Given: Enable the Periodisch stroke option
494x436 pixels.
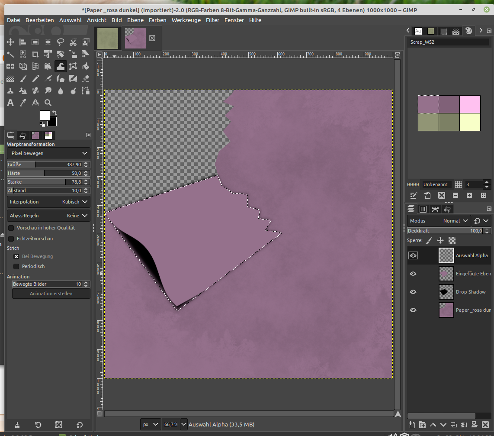Looking at the screenshot, I should pyautogui.click(x=16, y=266).
